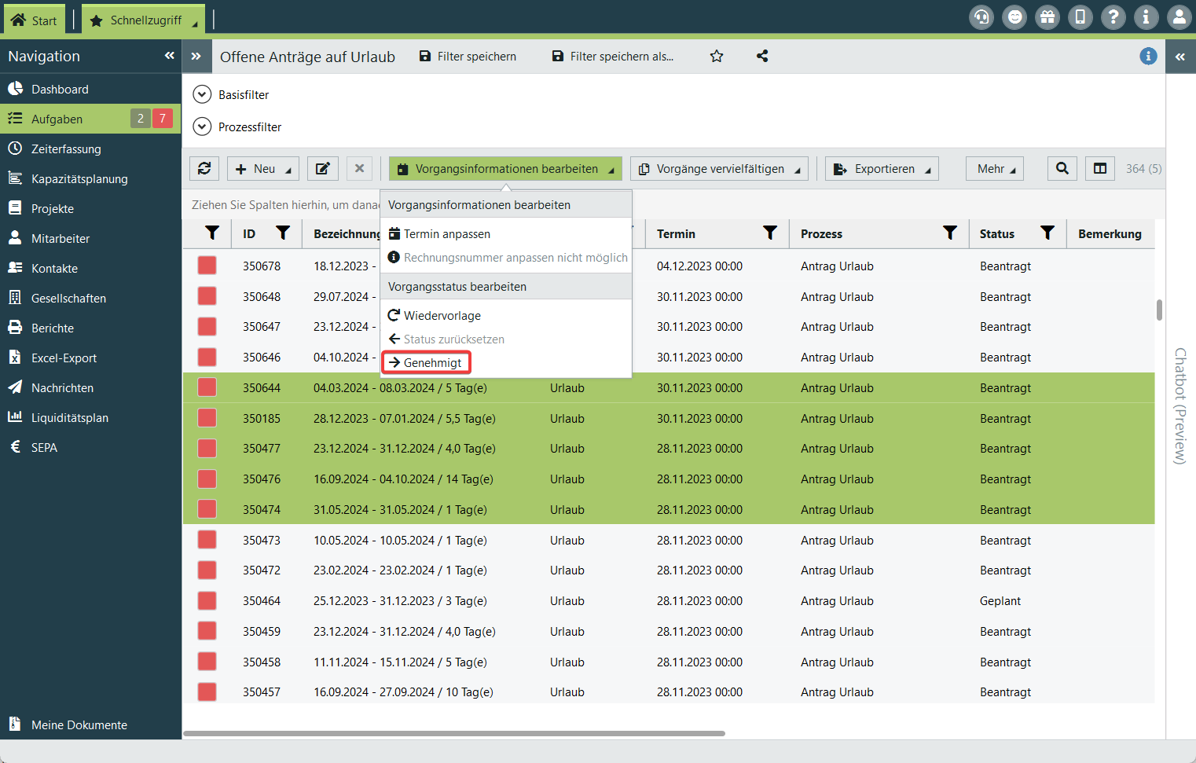Expand the Basisfilter section
The width and height of the screenshot is (1196, 763).
pos(203,94)
